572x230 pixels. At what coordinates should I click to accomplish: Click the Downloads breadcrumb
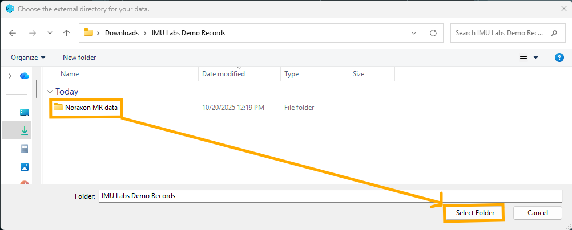pyautogui.click(x=122, y=33)
